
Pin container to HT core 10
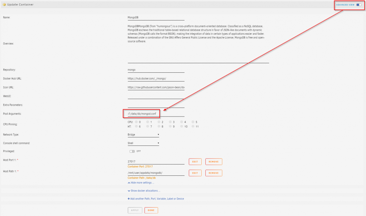(x=182, y=126)
